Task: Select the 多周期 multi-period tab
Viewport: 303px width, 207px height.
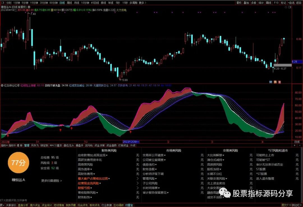Action: (133, 3)
